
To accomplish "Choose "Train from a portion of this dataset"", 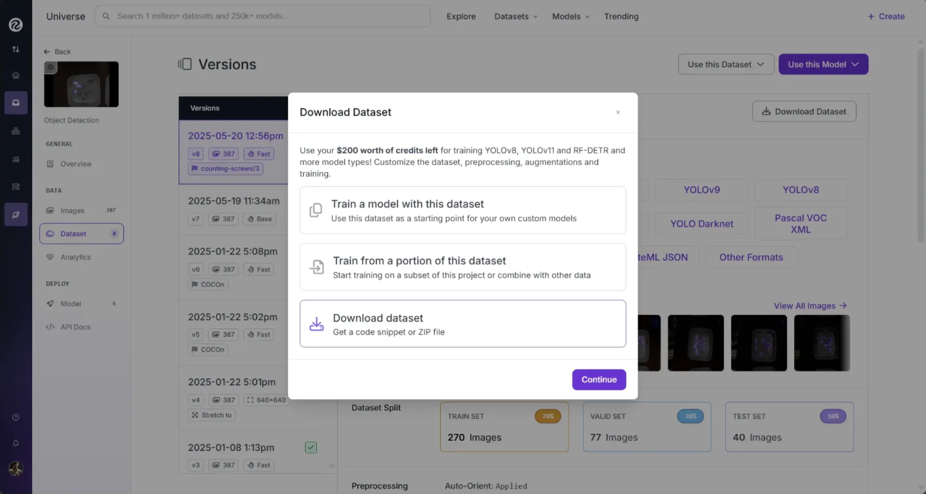I will point(462,267).
